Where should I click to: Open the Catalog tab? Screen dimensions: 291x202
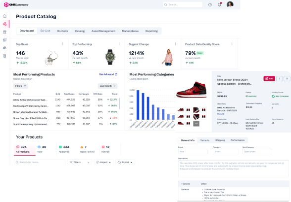(x=80, y=31)
